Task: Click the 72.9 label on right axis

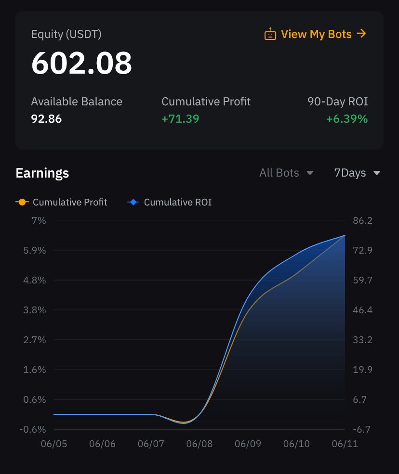Action: click(x=362, y=250)
